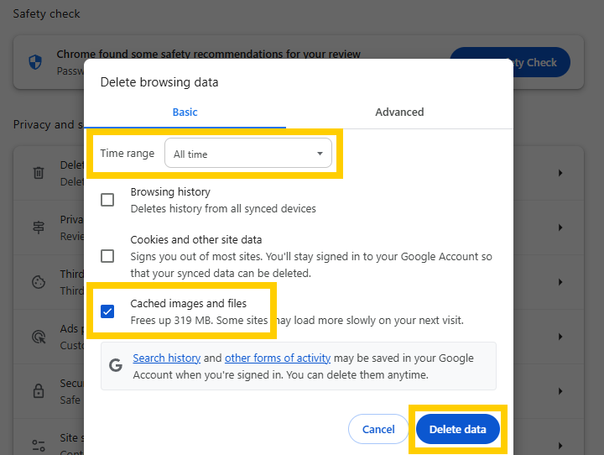This screenshot has width=604, height=455.
Task: Expand the Privacy Guide row arrow
Action: (560, 227)
